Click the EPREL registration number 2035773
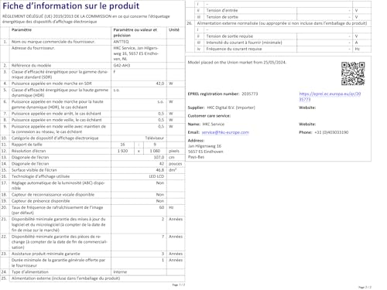 click(250, 94)
